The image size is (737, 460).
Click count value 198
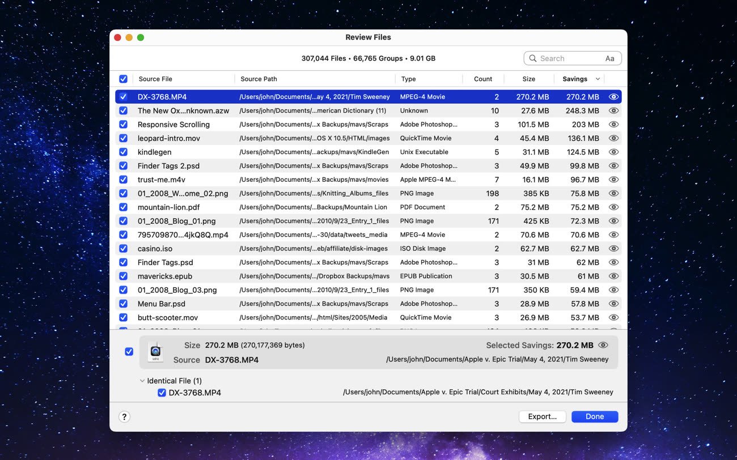point(493,194)
